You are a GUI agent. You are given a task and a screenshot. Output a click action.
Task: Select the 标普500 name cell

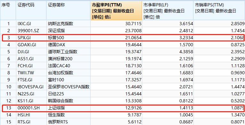tap(68, 38)
